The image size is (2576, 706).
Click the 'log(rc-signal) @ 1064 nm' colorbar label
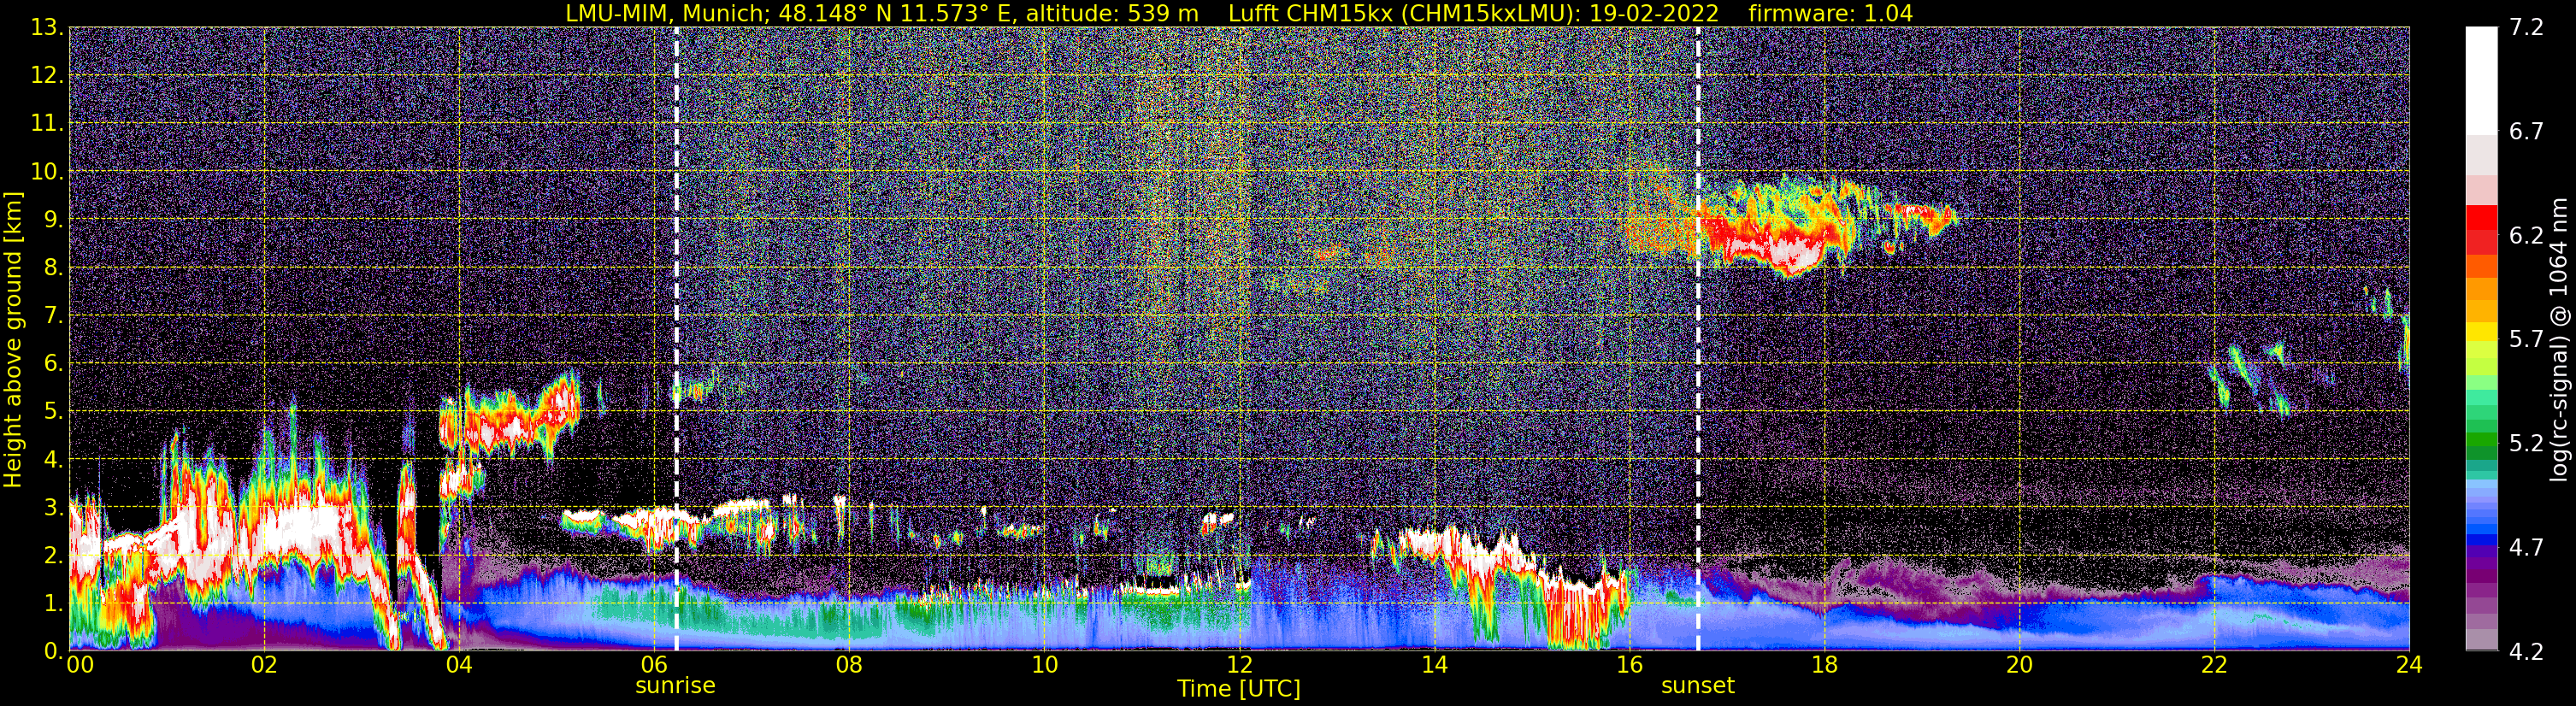click(2560, 339)
